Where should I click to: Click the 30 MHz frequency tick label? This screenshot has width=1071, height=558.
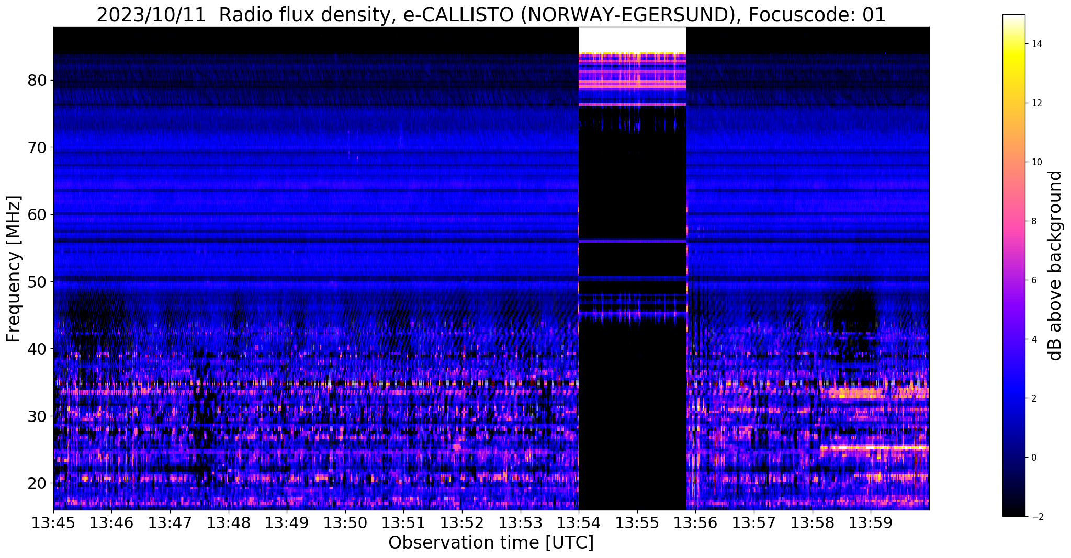coord(38,416)
